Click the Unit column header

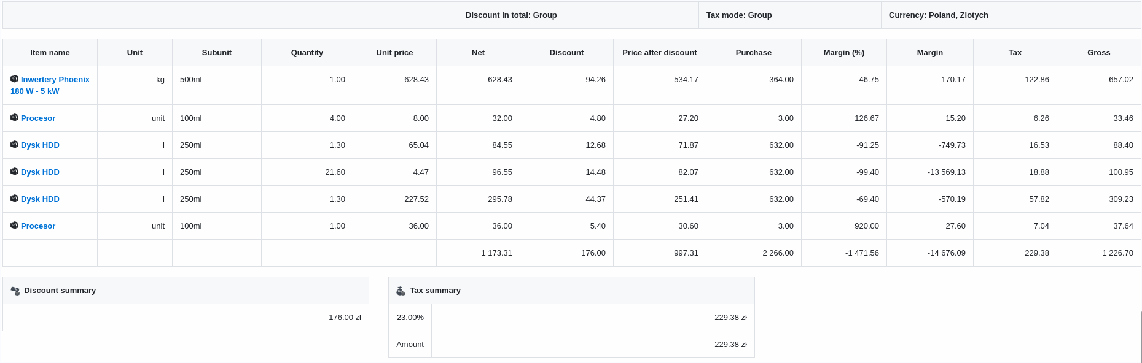click(x=135, y=53)
